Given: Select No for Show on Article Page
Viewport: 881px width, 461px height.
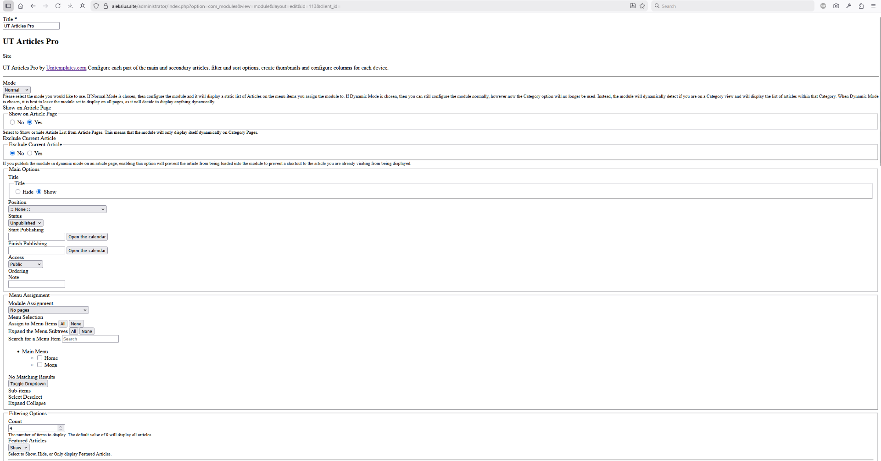Looking at the screenshot, I should [x=12, y=122].
